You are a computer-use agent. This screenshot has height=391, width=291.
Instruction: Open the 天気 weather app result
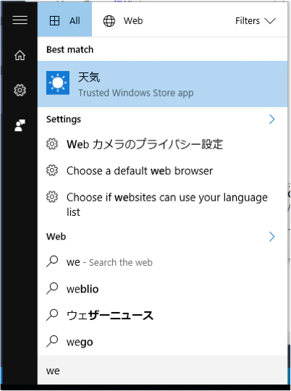[x=163, y=84]
